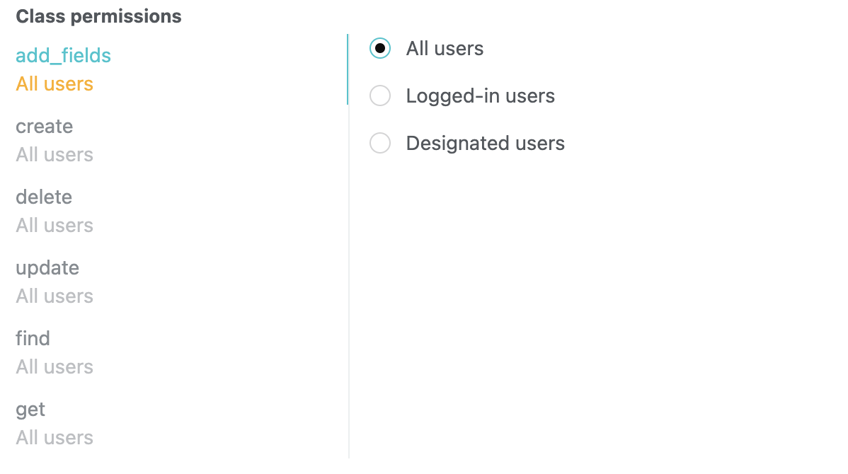This screenshot has width=848, height=474.
Task: Click the "All users" text under get
Action: pos(54,437)
